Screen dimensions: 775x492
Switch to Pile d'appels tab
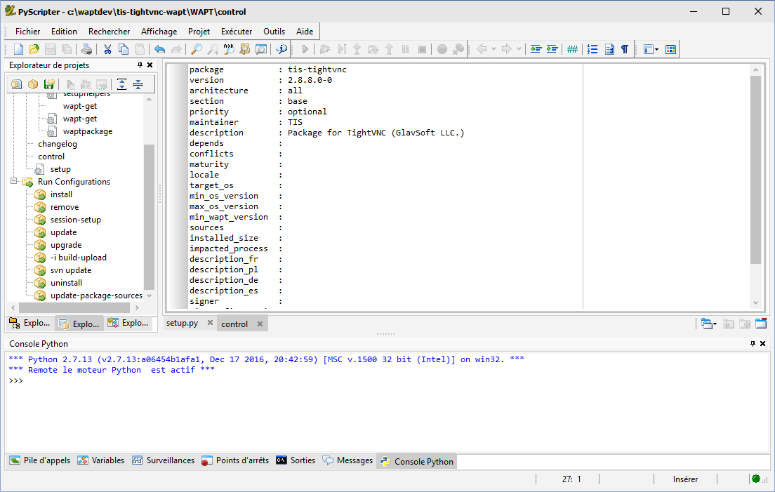[x=40, y=460]
